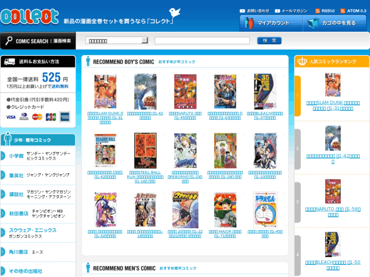The width and height of the screenshot is (370, 277).
Task: Focus the comic search text field
Action: (202, 41)
